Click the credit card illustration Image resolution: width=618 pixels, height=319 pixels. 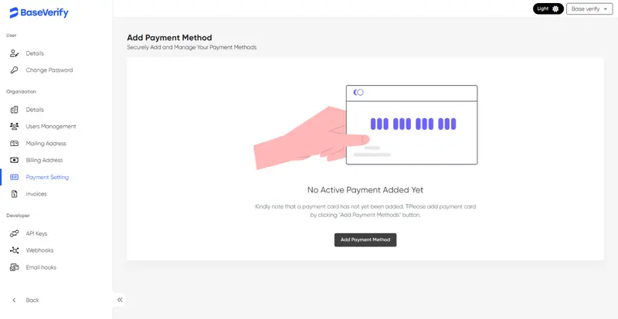(x=411, y=124)
